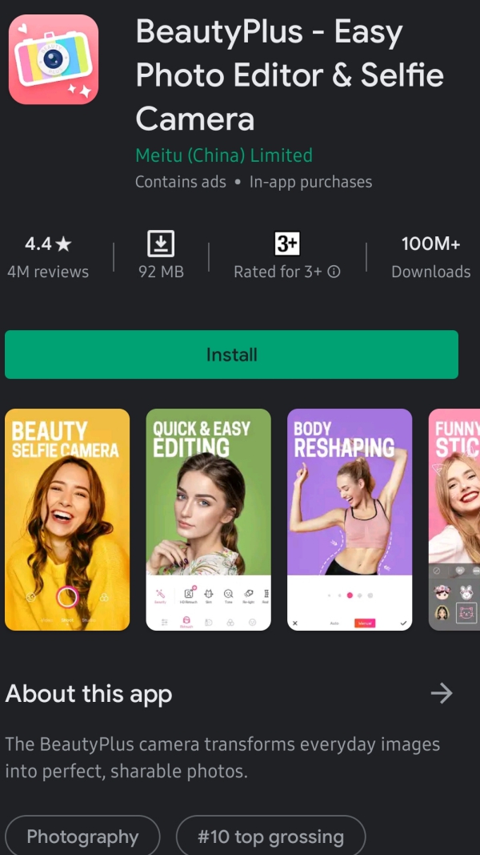Viewport: 480px width, 855px height.
Task: Tap the 92 MB size label
Action: [161, 272]
